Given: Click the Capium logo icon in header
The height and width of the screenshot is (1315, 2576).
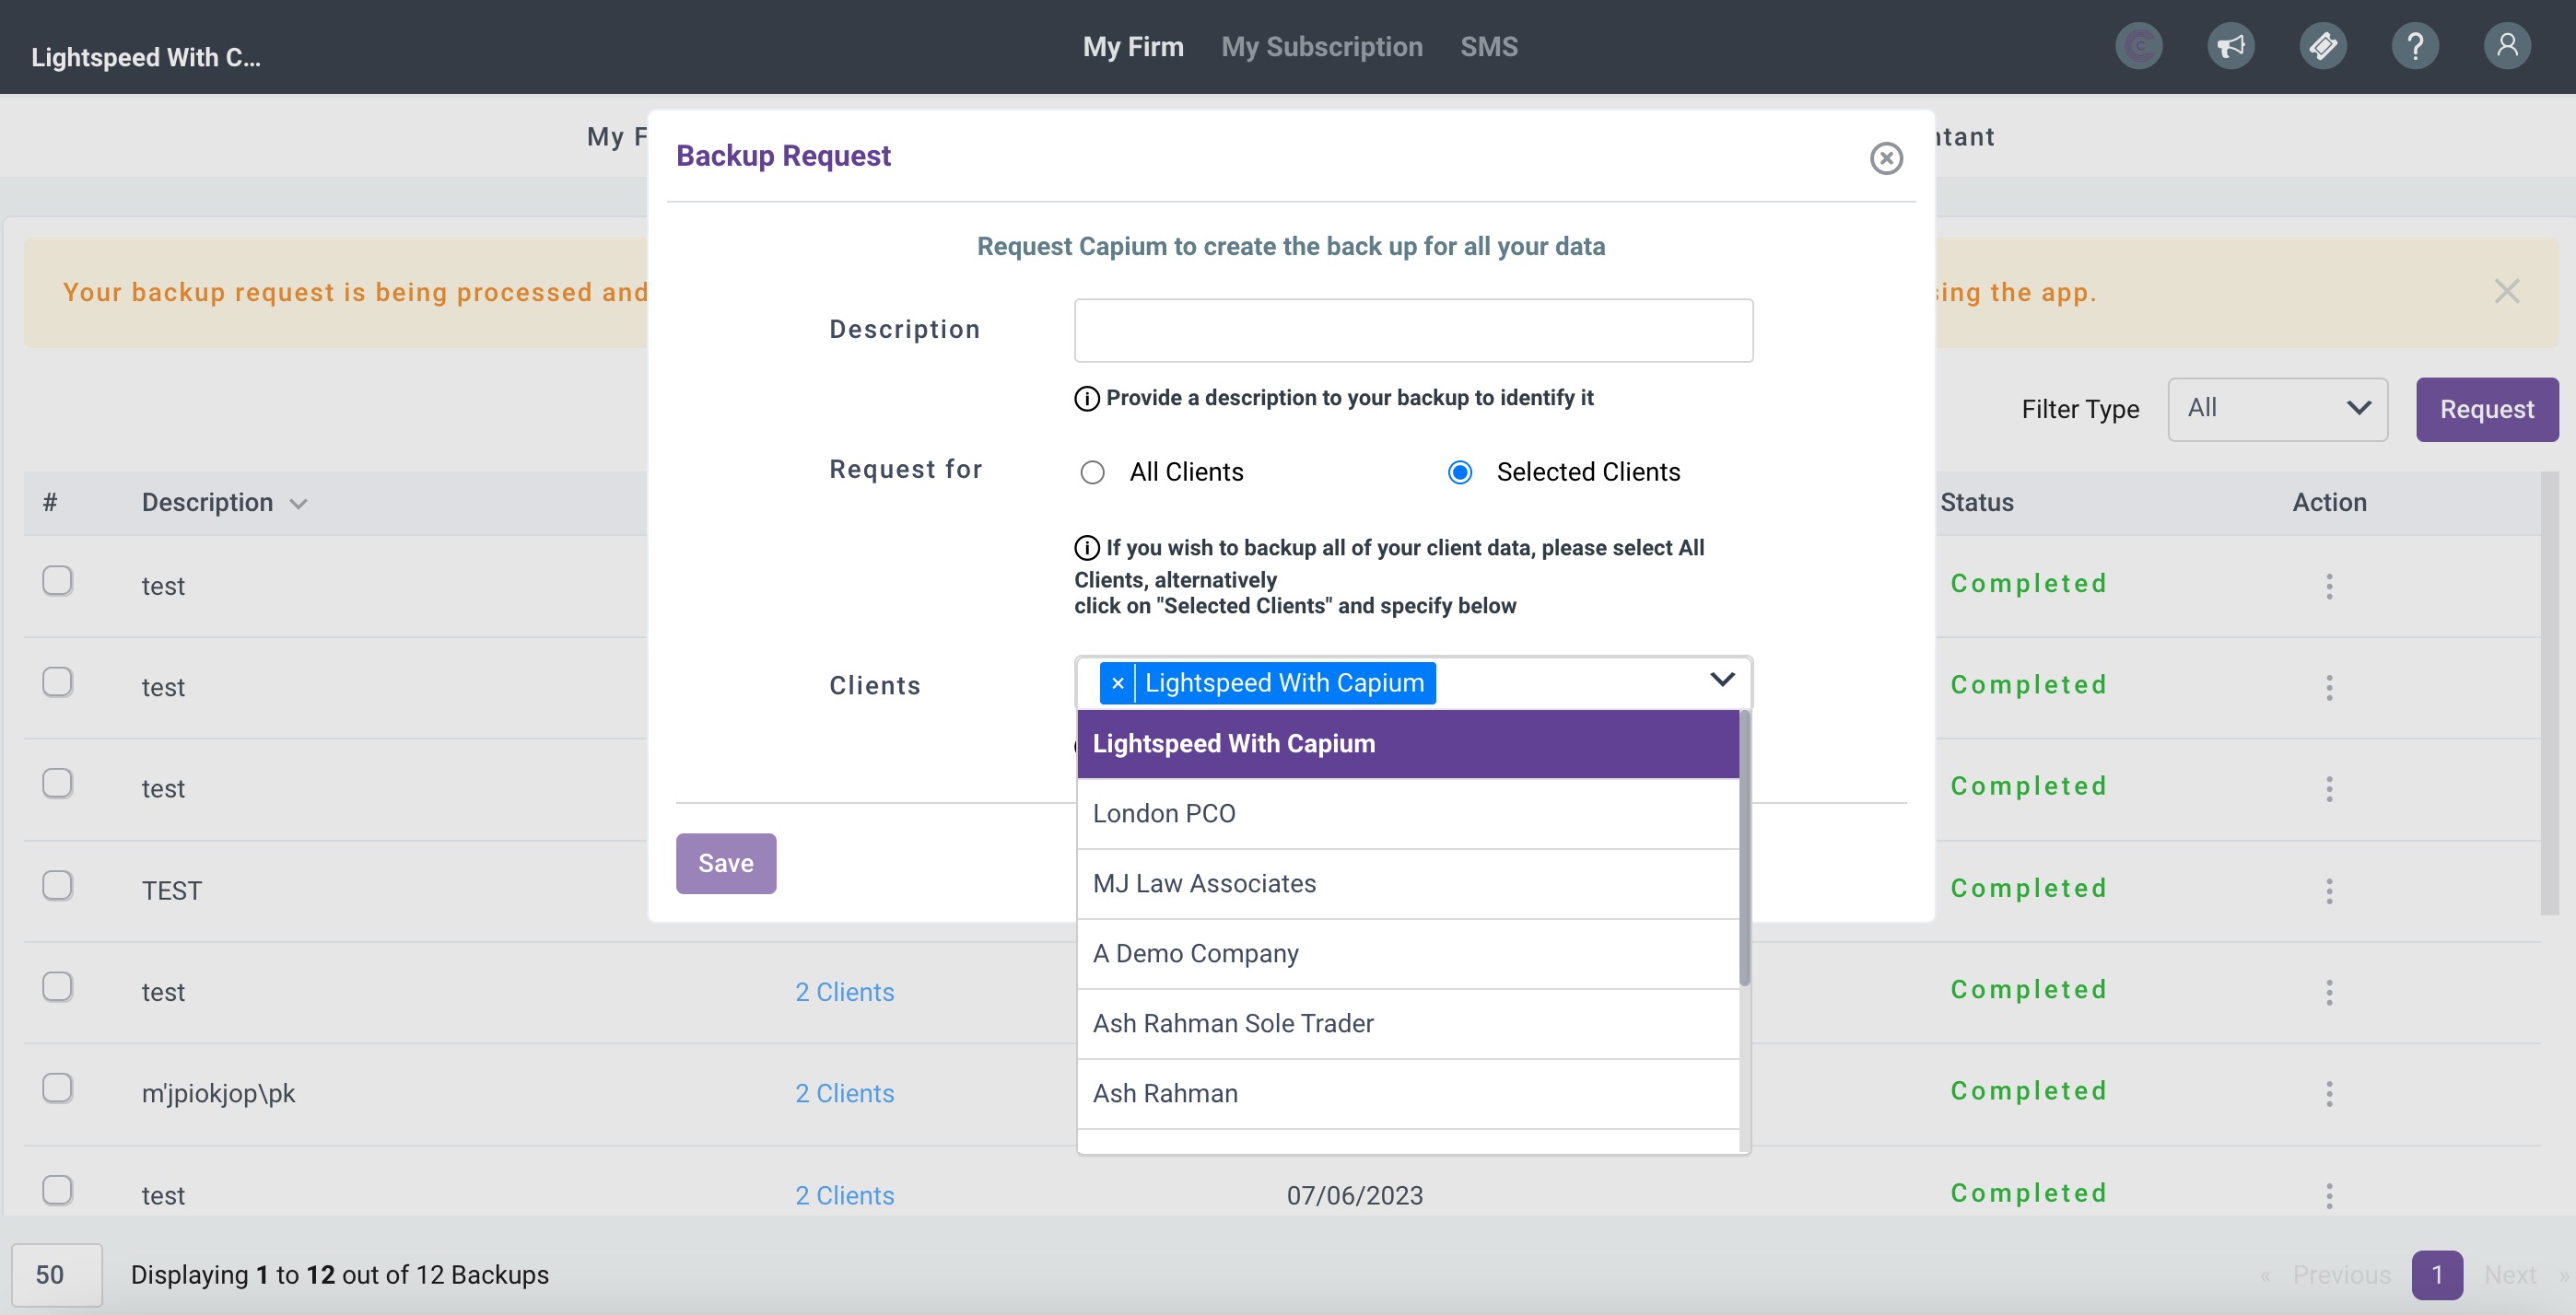Looking at the screenshot, I should pyautogui.click(x=2138, y=46).
